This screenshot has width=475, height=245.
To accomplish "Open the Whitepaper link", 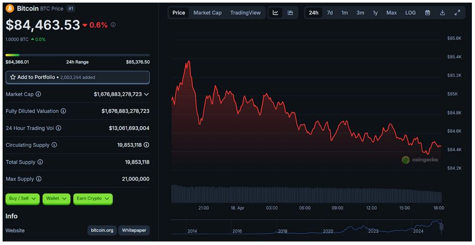I will 134,230.
